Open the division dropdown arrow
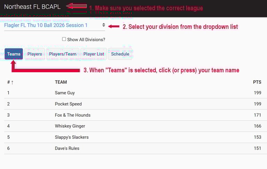 104,25
